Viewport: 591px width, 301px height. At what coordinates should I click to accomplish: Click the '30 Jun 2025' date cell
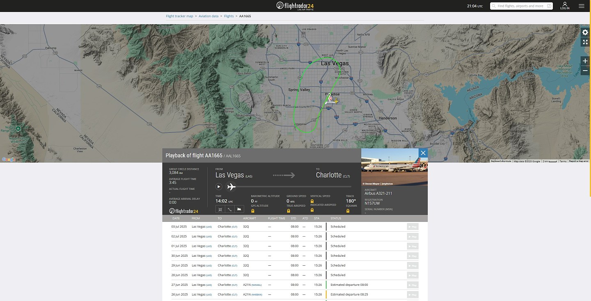coord(180,256)
